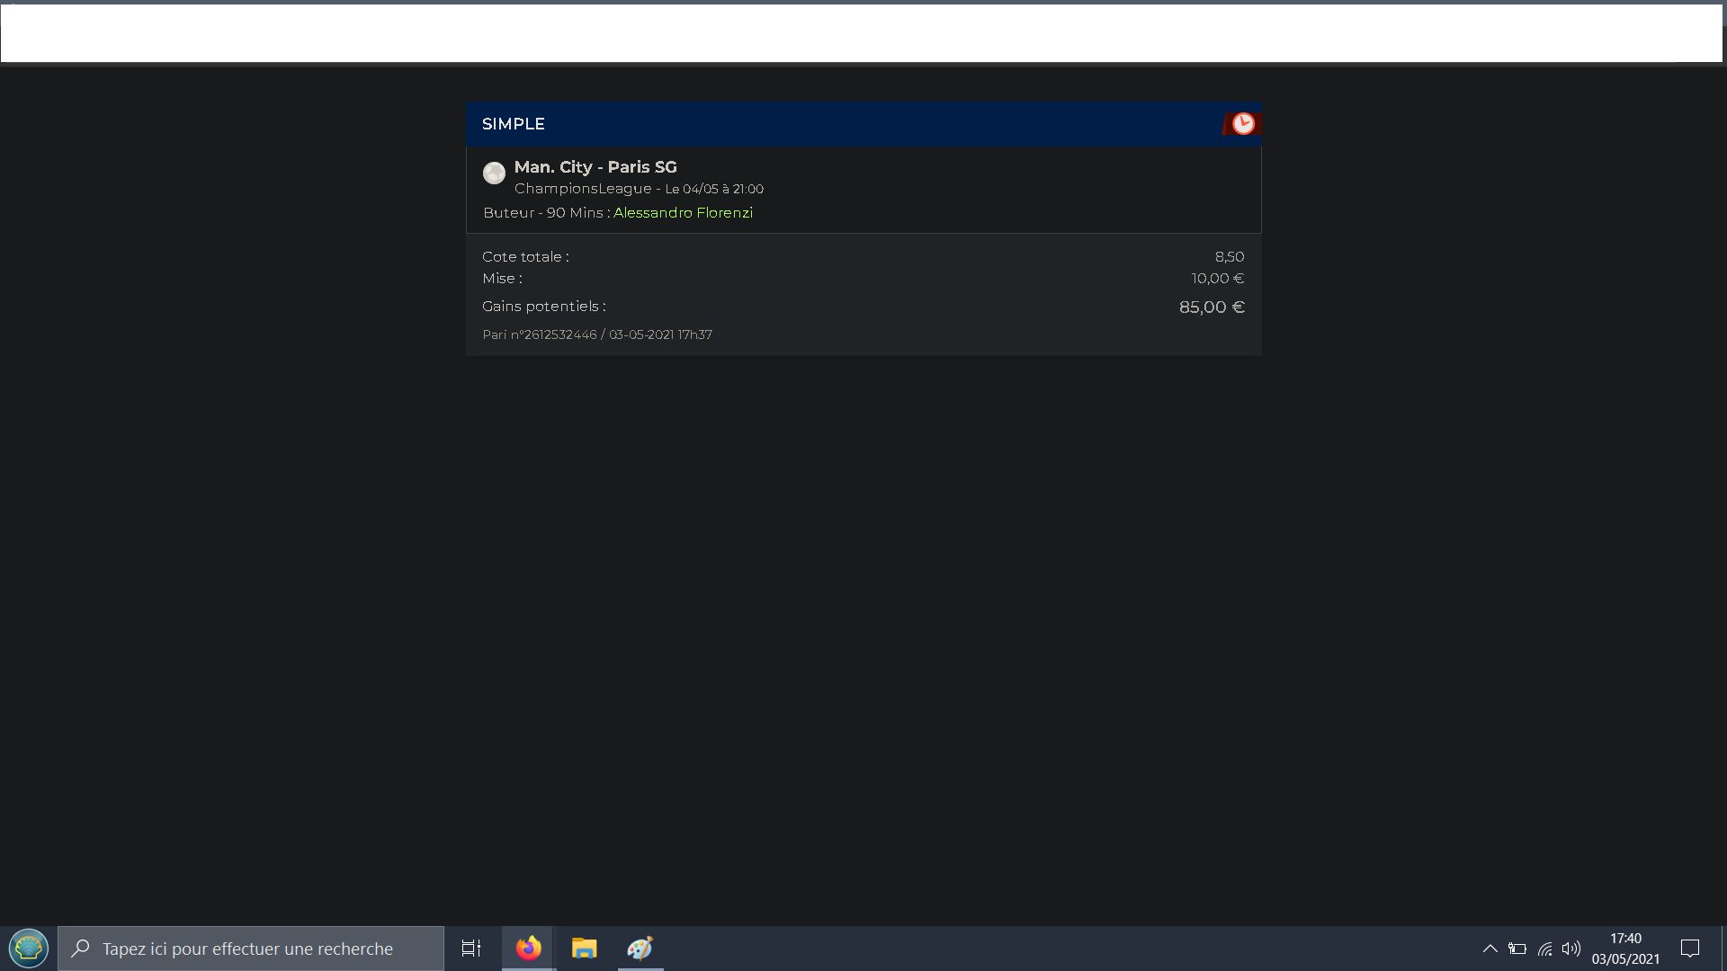This screenshot has width=1727, height=971.
Task: Click the Start button shell icon
Action: coord(28,949)
